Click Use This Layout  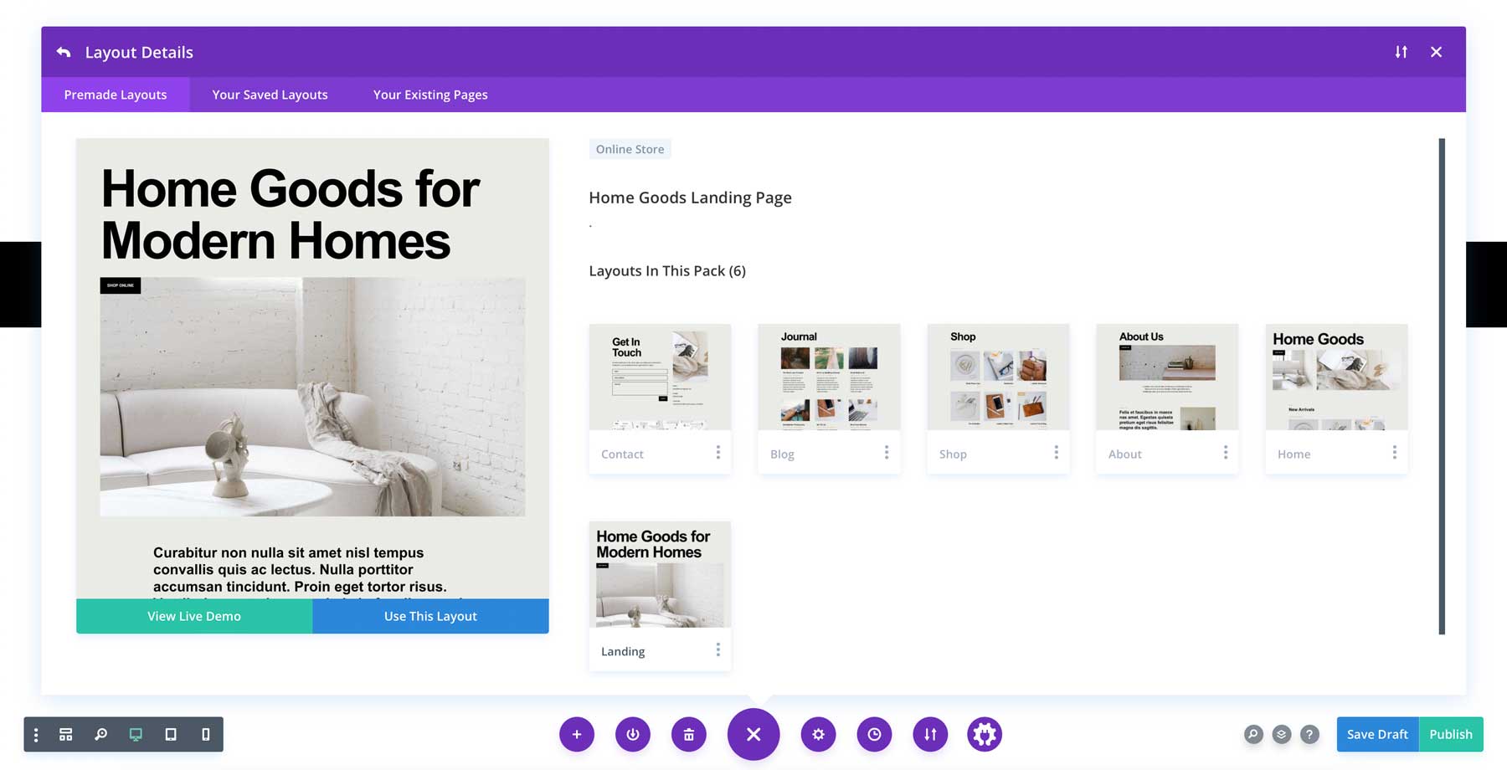[429, 615]
